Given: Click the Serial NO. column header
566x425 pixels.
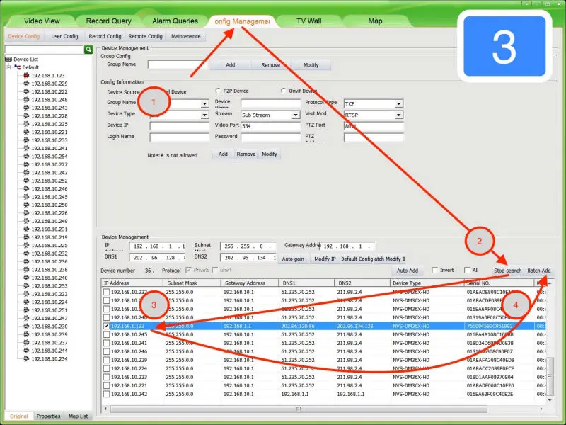Looking at the screenshot, I should coord(499,283).
